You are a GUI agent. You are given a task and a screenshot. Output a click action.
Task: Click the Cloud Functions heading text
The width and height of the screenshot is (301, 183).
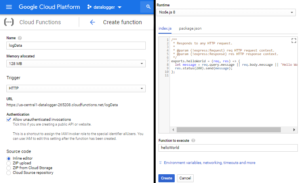[40, 22]
